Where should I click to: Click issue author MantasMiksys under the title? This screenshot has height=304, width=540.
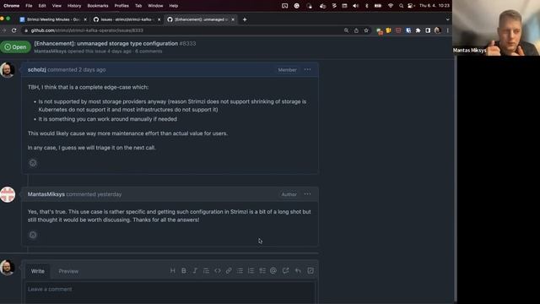click(50, 51)
